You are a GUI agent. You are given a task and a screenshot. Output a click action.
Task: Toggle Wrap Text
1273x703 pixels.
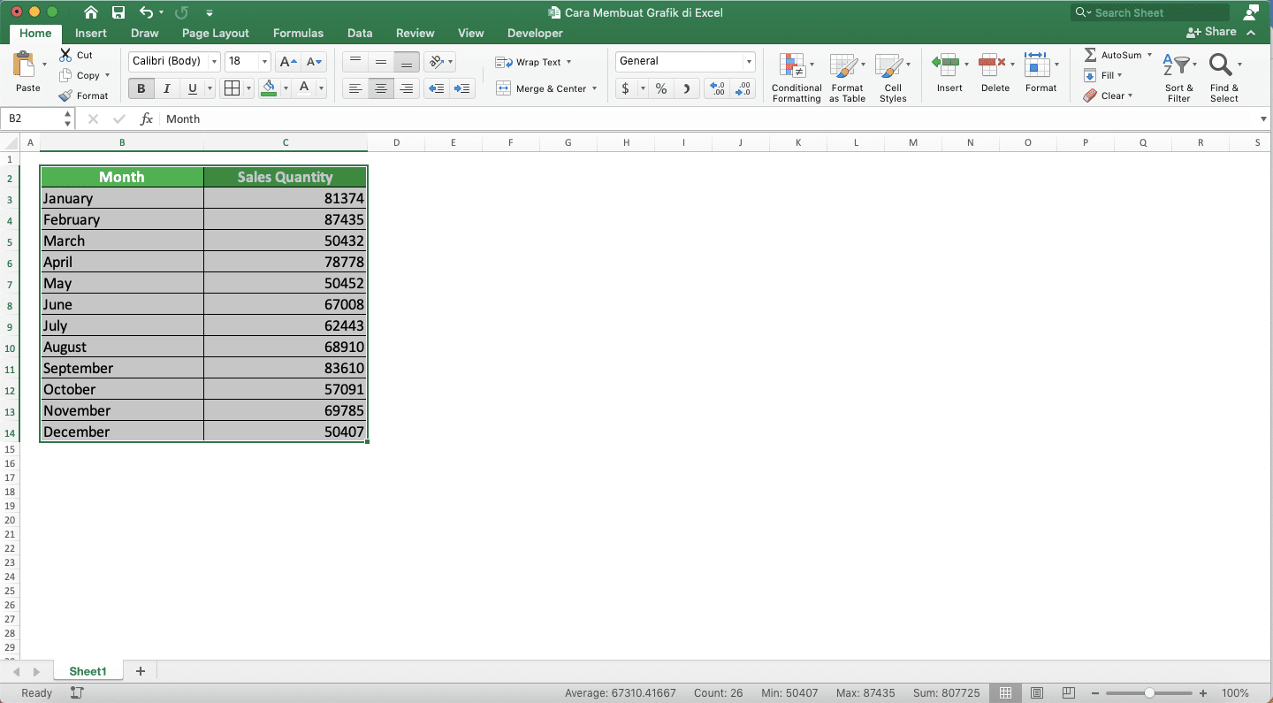(x=533, y=62)
